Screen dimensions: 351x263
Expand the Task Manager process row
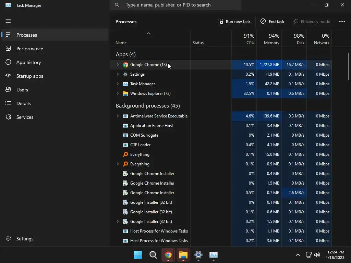(x=118, y=84)
